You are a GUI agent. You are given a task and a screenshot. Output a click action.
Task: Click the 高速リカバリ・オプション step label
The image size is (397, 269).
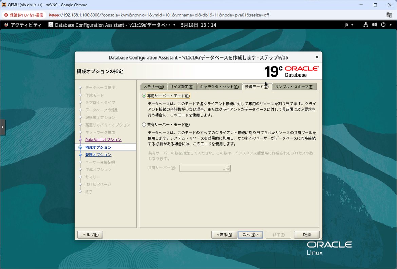[x=108, y=125]
